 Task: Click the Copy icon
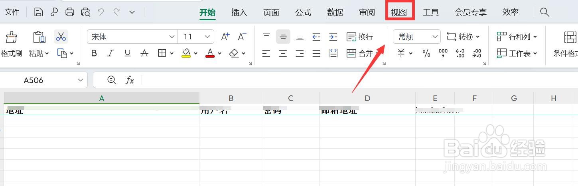pos(62,53)
